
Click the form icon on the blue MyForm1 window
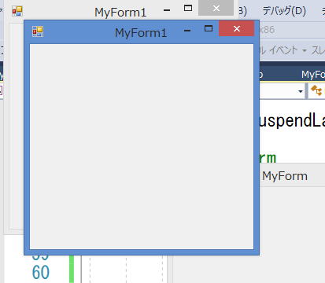point(38,31)
